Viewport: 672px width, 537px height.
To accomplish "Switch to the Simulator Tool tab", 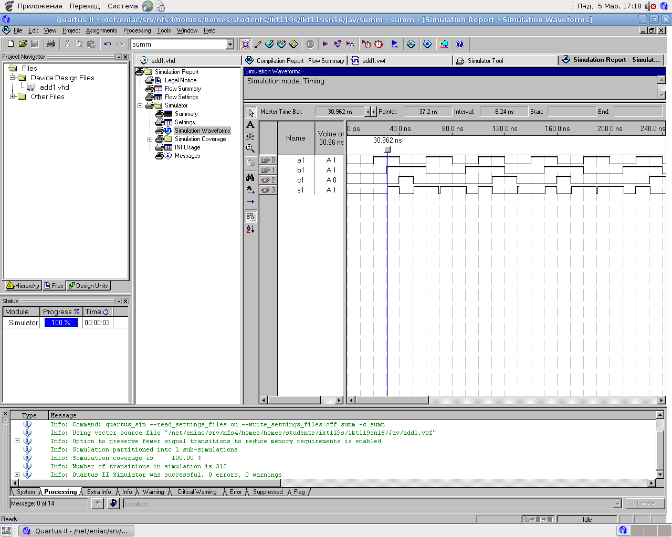I will coord(505,61).
